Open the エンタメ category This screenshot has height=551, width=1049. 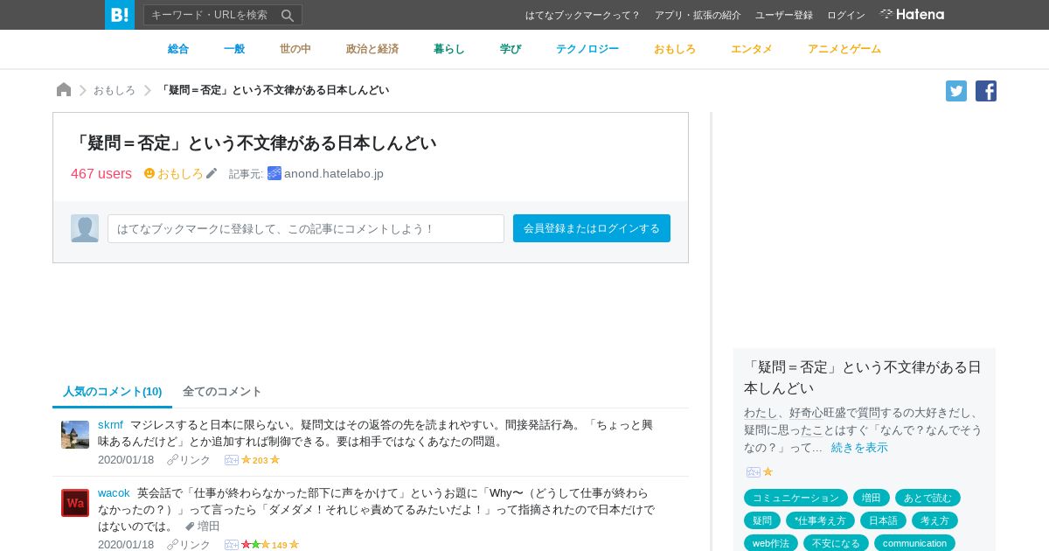pyautogui.click(x=752, y=49)
